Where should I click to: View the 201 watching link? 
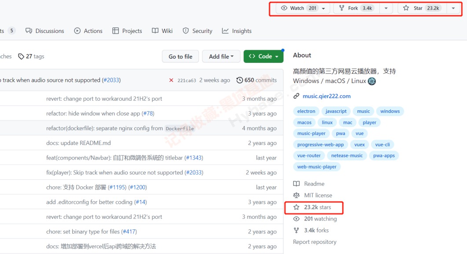315,219
